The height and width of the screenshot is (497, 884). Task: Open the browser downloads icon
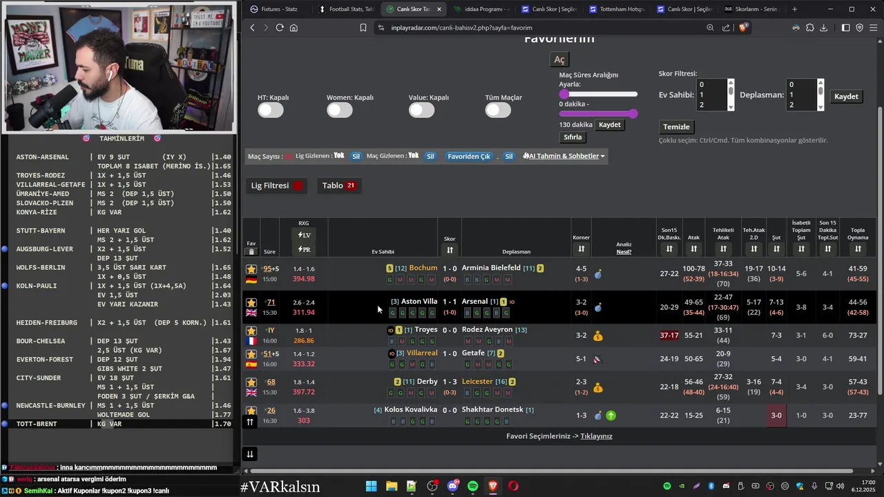click(x=824, y=28)
